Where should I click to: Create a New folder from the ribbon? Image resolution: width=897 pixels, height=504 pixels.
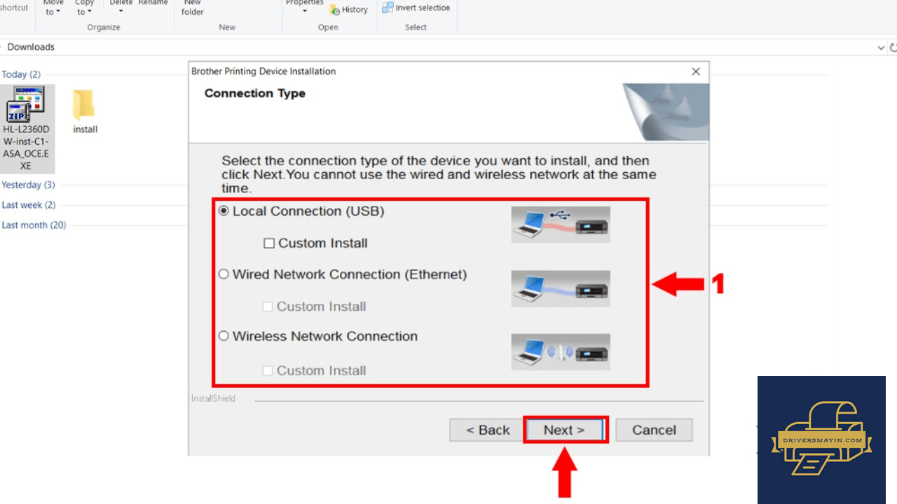tap(193, 8)
